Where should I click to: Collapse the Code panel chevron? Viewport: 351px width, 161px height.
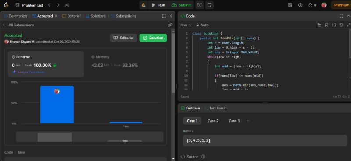(x=348, y=16)
